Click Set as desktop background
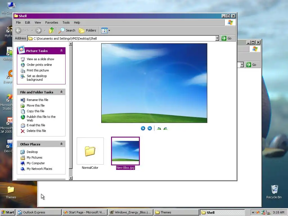 pyautogui.click(x=37, y=78)
